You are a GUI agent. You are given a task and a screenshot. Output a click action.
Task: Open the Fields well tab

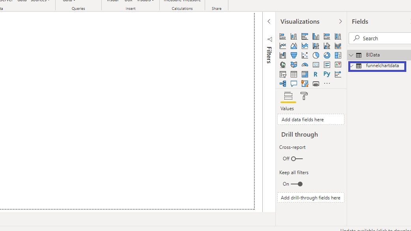click(x=288, y=96)
